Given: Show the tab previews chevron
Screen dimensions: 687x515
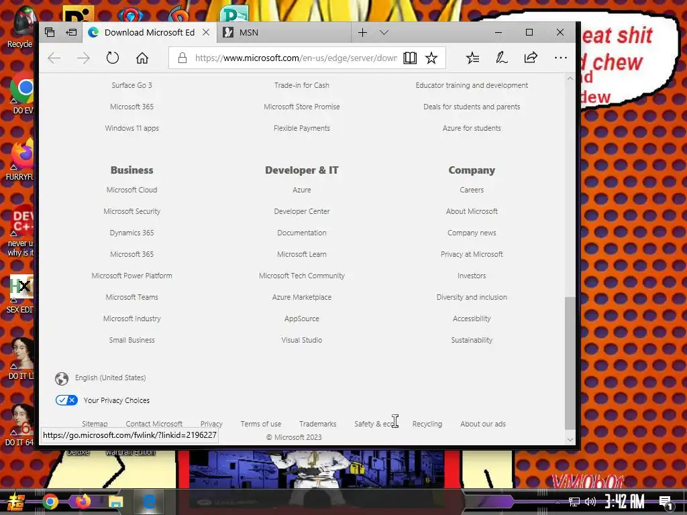Looking at the screenshot, I should pos(384,32).
